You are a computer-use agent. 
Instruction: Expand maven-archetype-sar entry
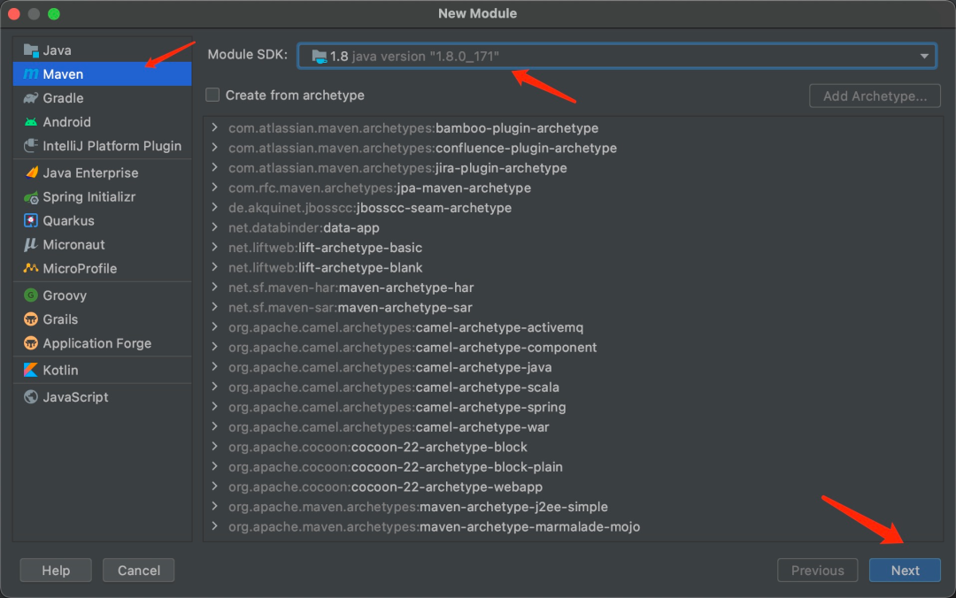214,307
